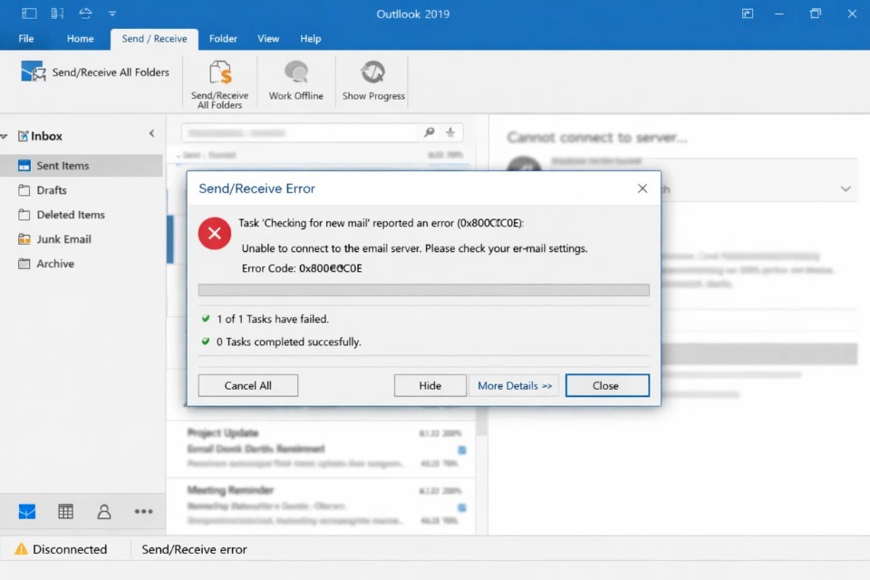Customize Quick Access Toolbar via its dropdown arrow
The height and width of the screenshot is (580, 870).
(x=112, y=14)
